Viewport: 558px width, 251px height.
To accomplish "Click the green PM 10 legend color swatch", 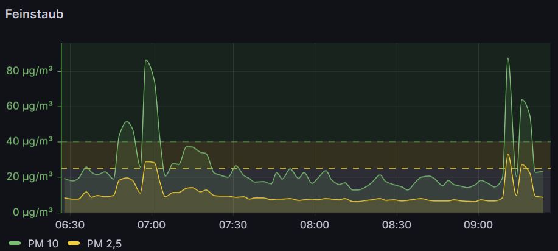I will pyautogui.click(x=15, y=244).
